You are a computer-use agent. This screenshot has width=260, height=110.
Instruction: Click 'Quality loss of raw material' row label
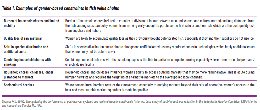23,38
